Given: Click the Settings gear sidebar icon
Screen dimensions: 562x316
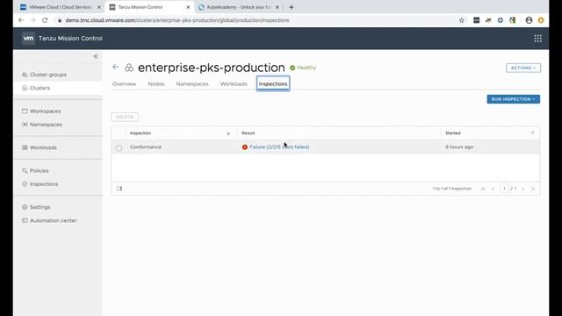Looking at the screenshot, I should [x=25, y=207].
